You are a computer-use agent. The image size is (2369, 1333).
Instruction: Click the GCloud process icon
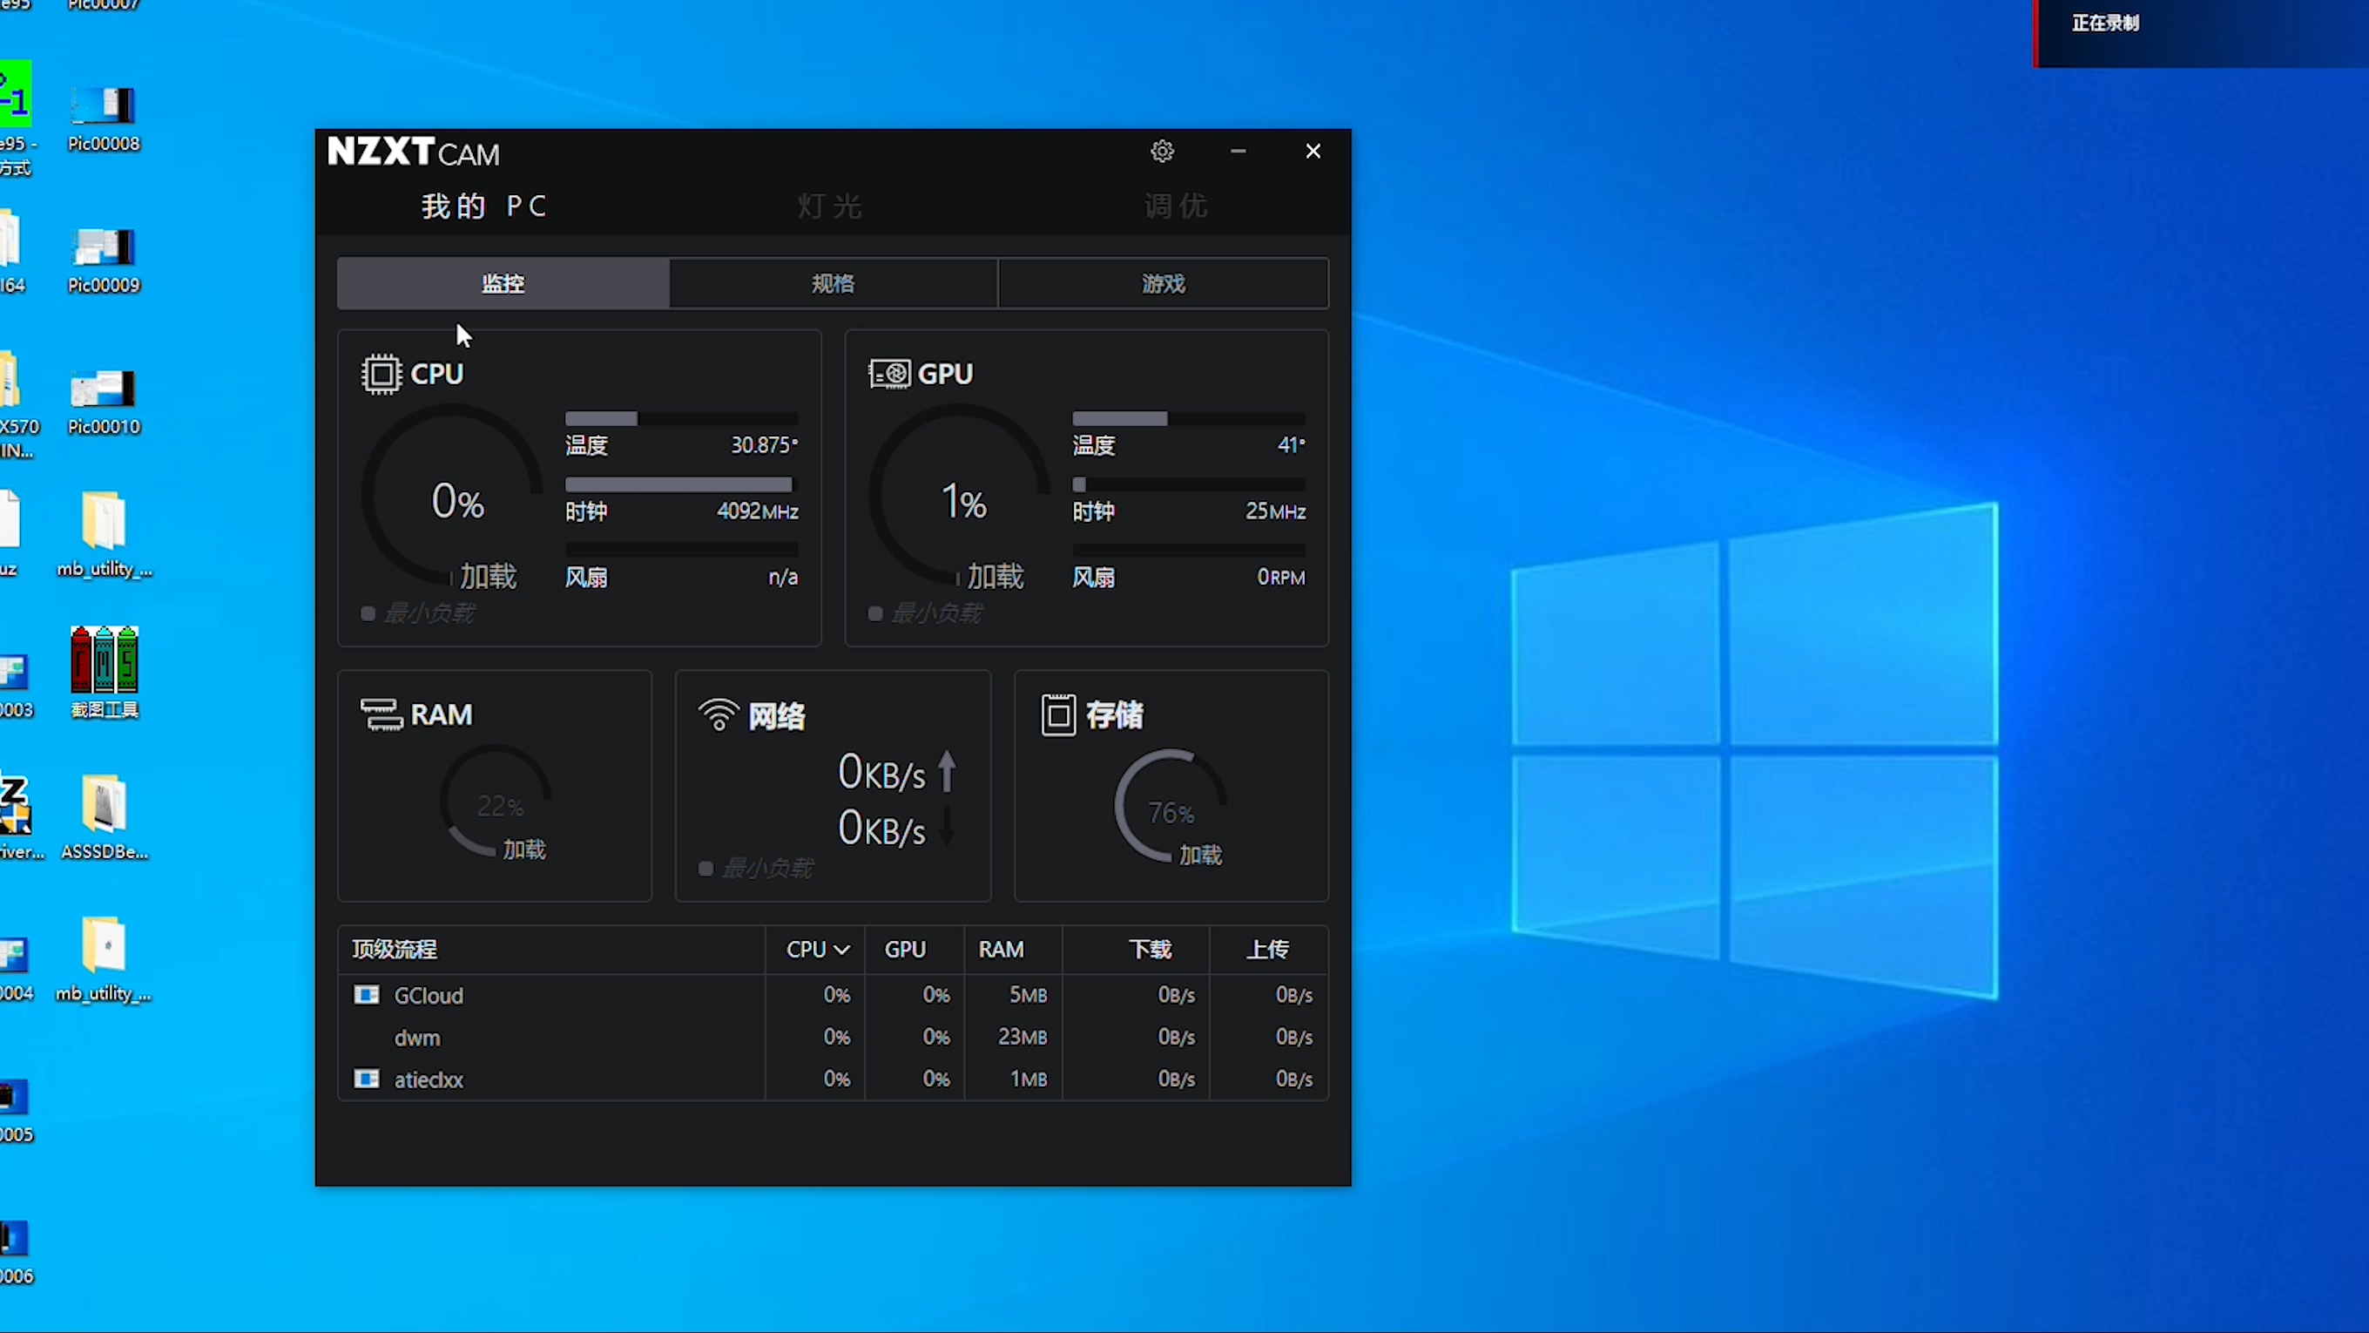coord(367,994)
